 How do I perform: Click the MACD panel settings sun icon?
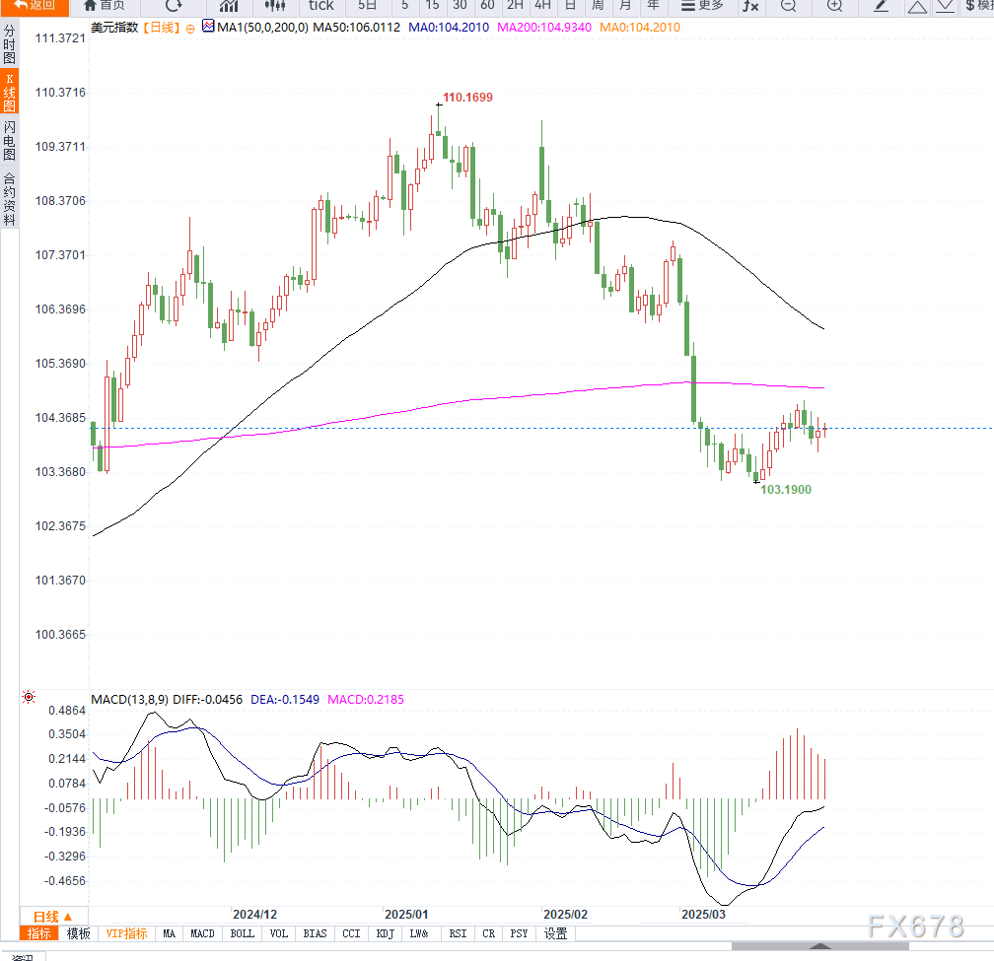[x=30, y=698]
